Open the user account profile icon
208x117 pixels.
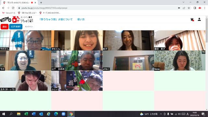click(x=199, y=19)
